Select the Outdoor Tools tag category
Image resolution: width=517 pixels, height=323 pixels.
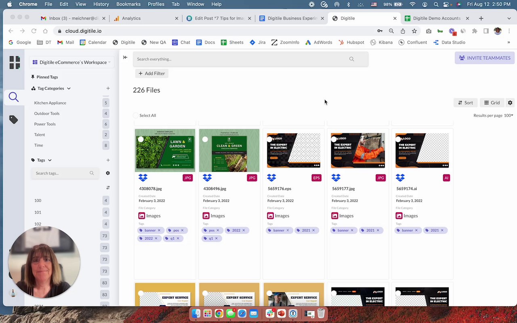point(47,113)
